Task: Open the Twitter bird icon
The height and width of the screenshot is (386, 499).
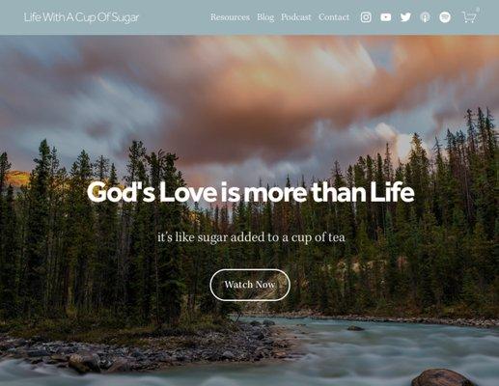Action: click(x=405, y=17)
